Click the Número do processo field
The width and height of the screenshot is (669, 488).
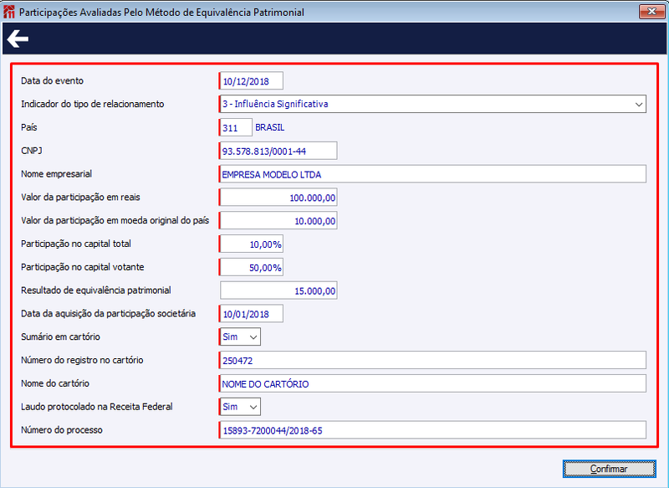click(x=432, y=430)
